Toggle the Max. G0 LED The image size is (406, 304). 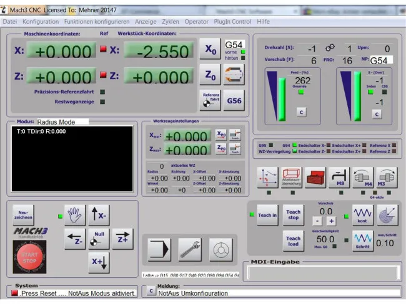335,247
